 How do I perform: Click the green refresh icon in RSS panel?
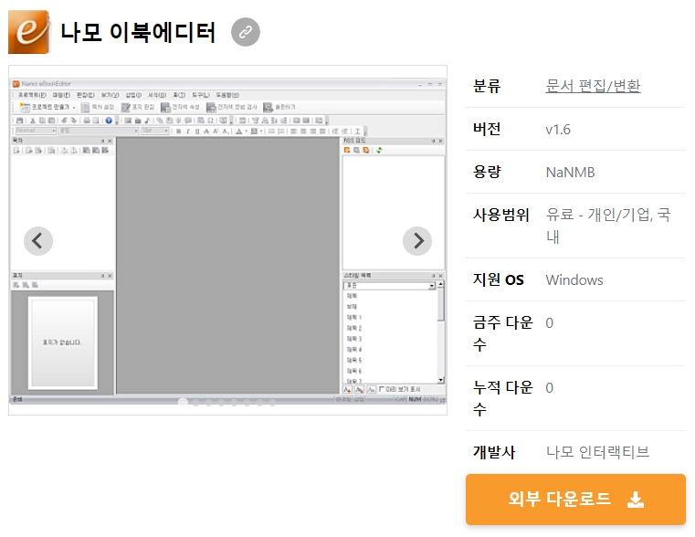379,150
